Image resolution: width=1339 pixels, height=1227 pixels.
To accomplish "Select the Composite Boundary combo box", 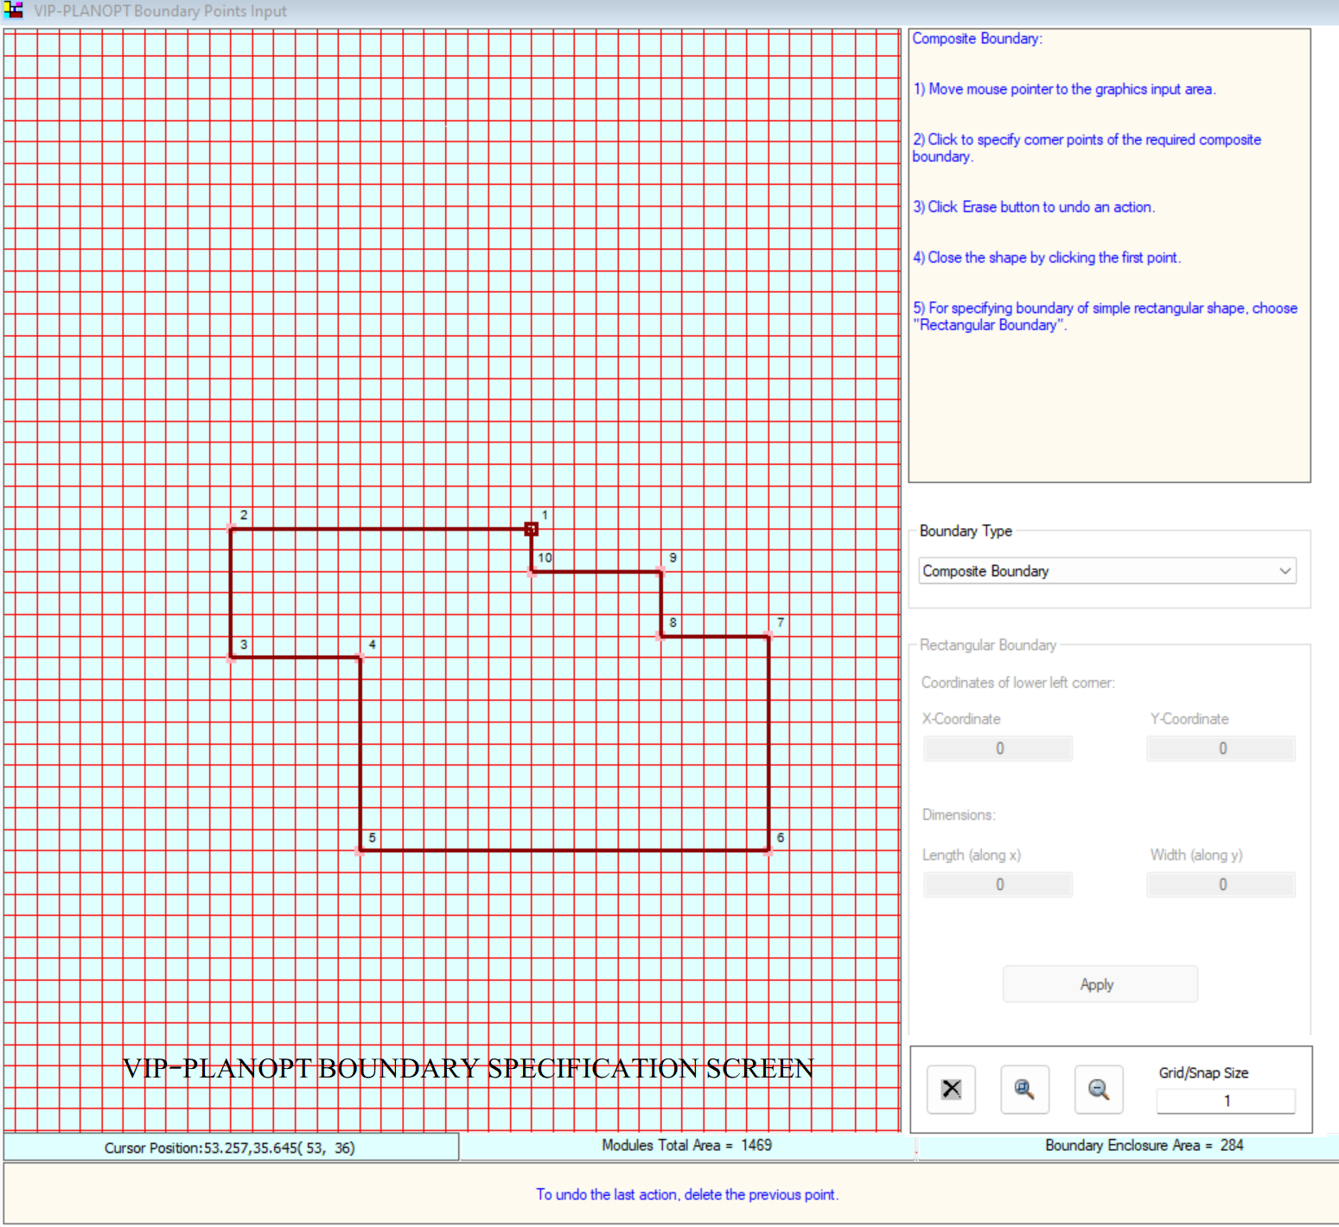I will 1107,571.
